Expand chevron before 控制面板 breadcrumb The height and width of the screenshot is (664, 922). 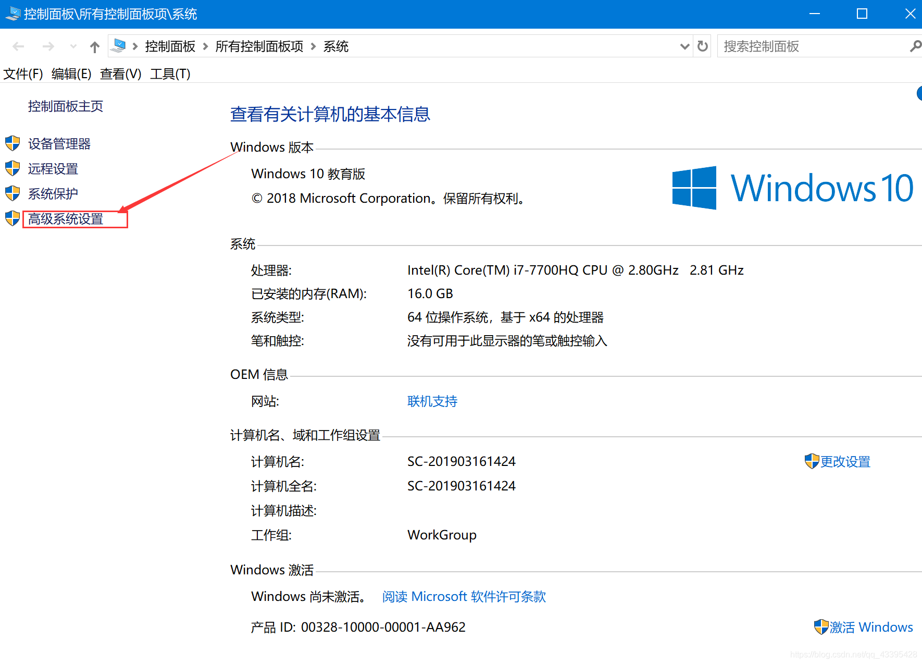coord(135,46)
